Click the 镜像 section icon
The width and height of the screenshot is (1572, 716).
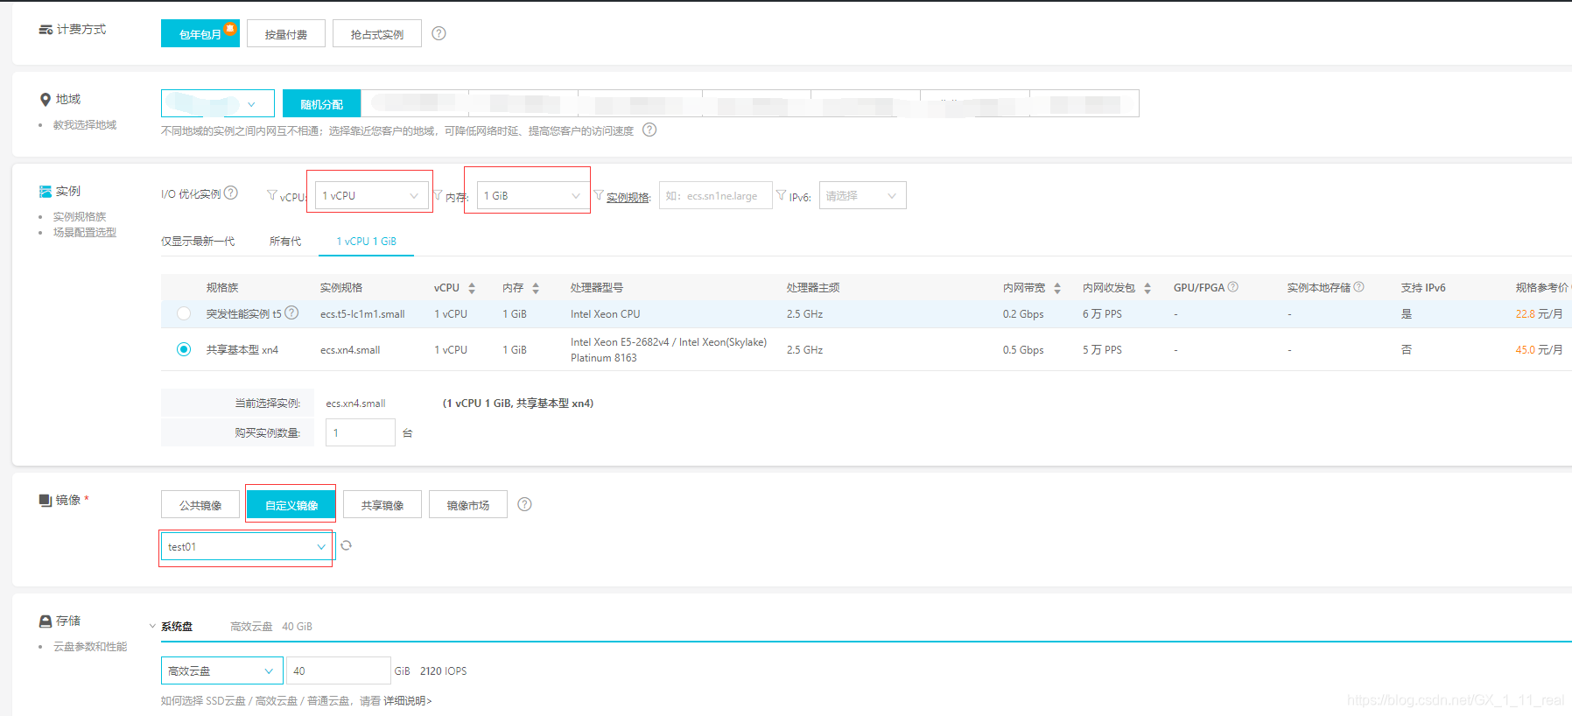46,501
